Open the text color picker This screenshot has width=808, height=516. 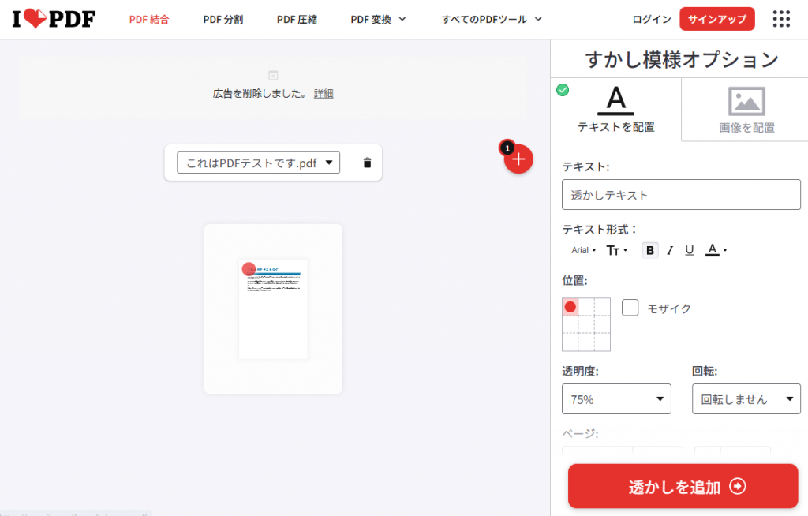click(x=715, y=250)
